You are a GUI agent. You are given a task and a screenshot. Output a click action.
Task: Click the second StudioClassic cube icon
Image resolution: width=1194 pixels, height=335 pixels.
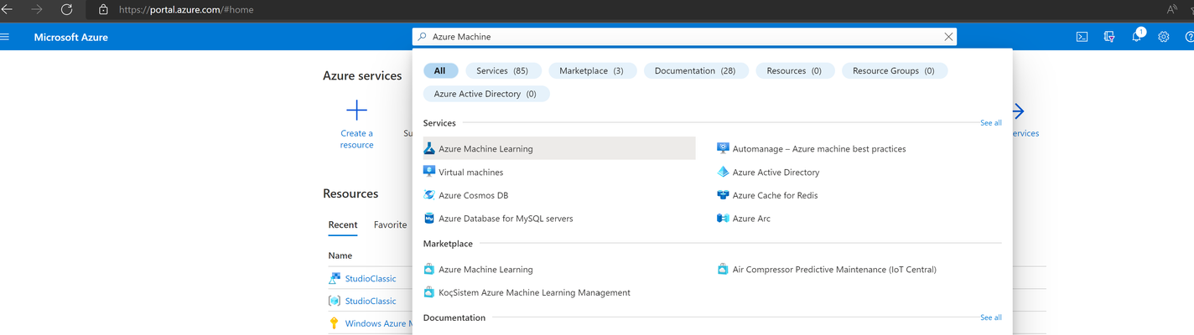[x=335, y=301]
